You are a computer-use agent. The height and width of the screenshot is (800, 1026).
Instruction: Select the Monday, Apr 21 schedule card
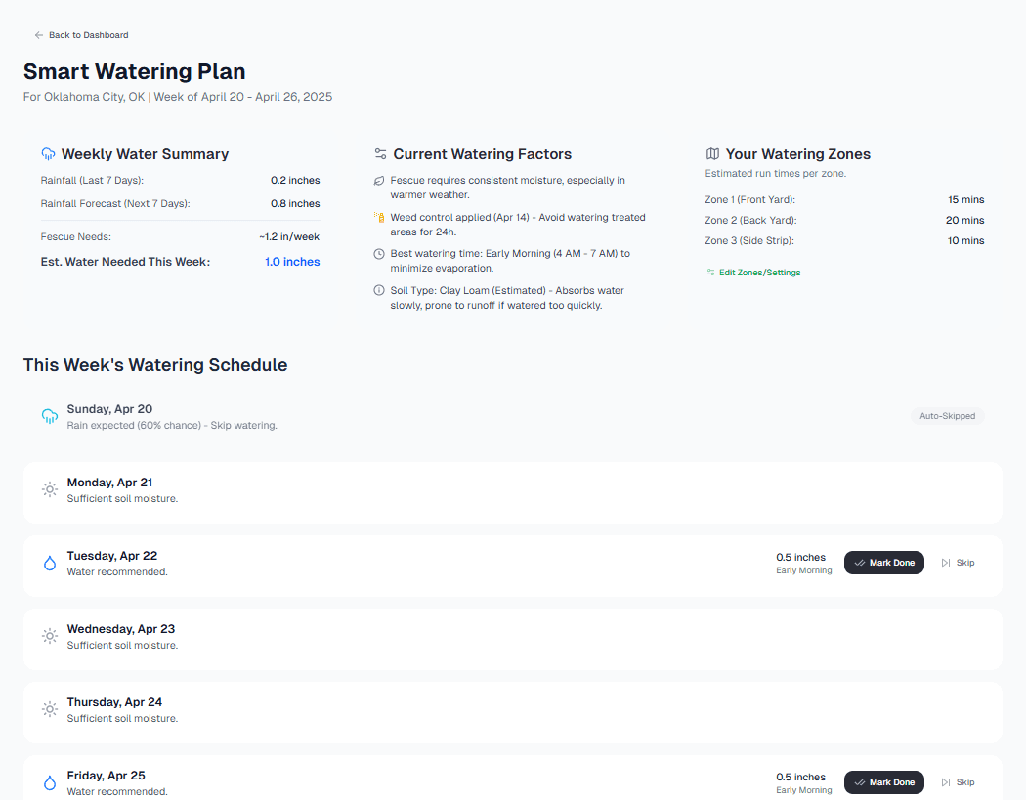click(x=513, y=492)
